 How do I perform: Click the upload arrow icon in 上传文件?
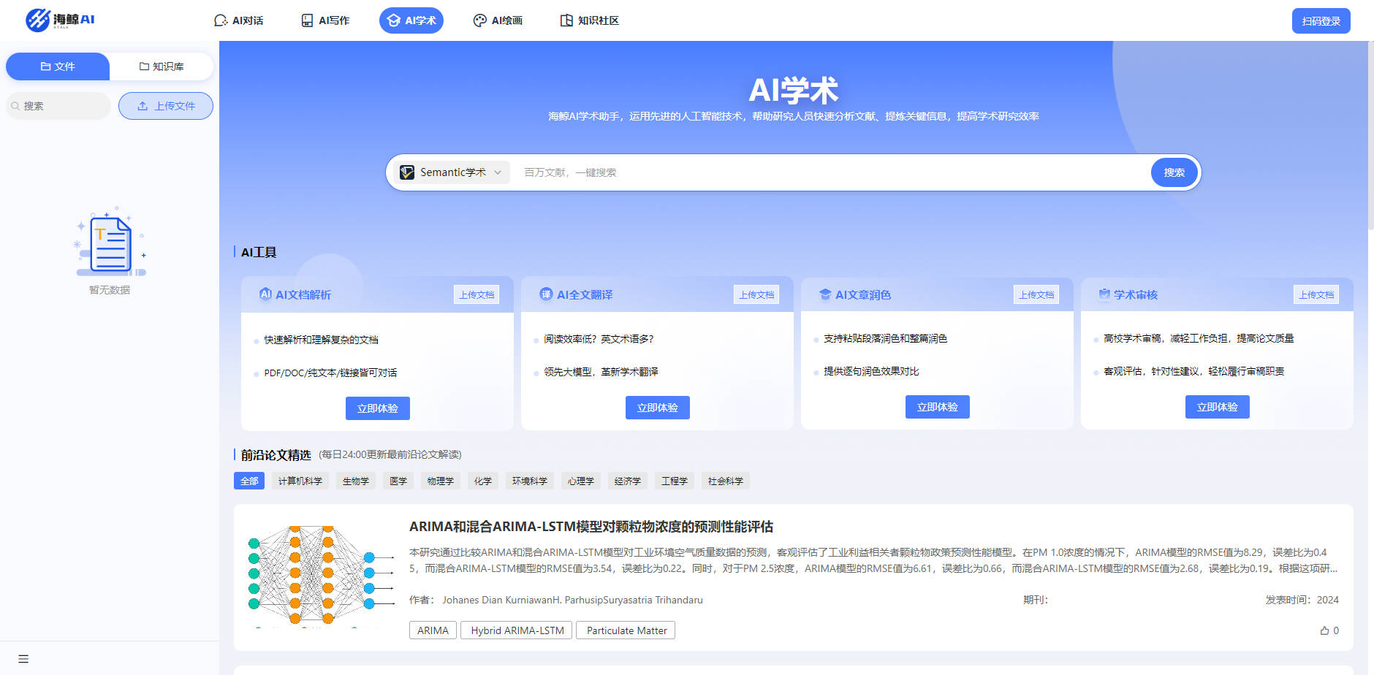coord(143,106)
